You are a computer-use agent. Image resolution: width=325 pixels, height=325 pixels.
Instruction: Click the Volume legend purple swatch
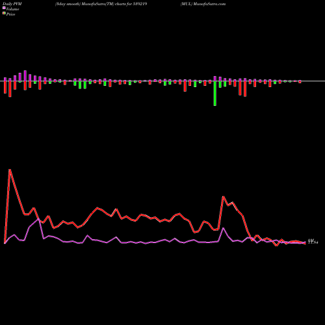pyautogui.click(x=4, y=8)
